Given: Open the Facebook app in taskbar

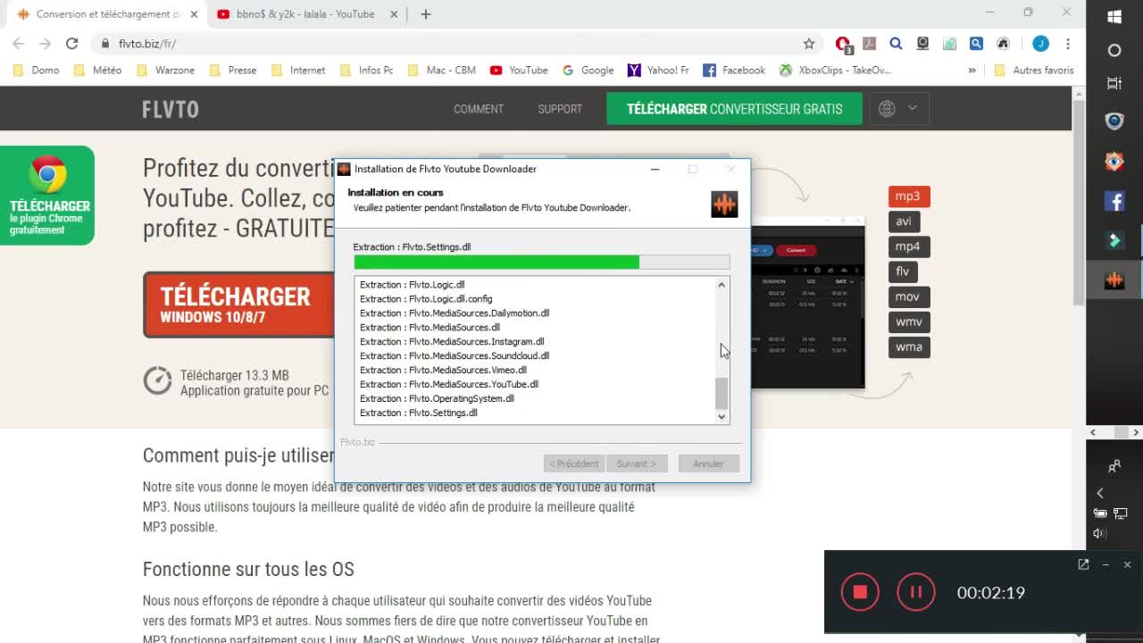Looking at the screenshot, I should coord(1114,201).
